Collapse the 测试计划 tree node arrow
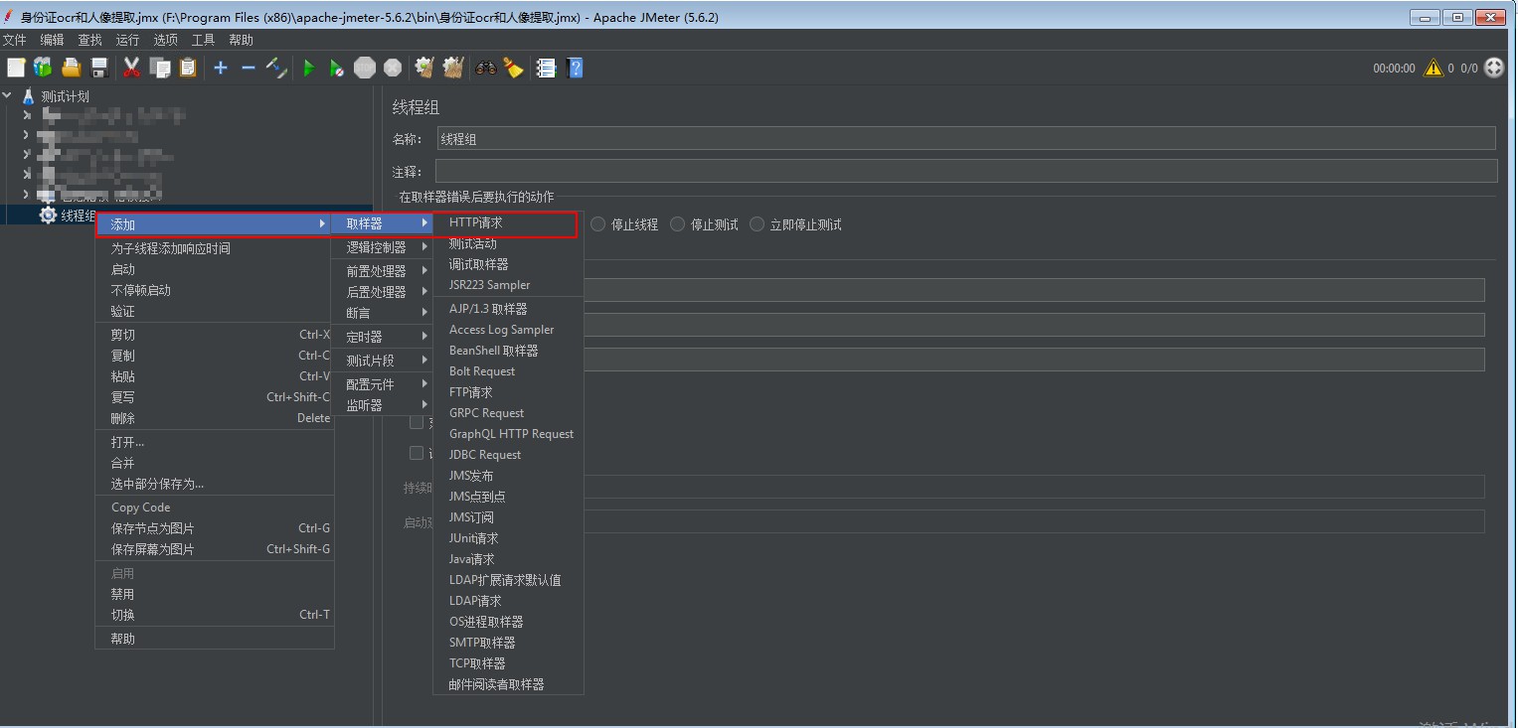This screenshot has height=728, width=1518. (x=9, y=96)
